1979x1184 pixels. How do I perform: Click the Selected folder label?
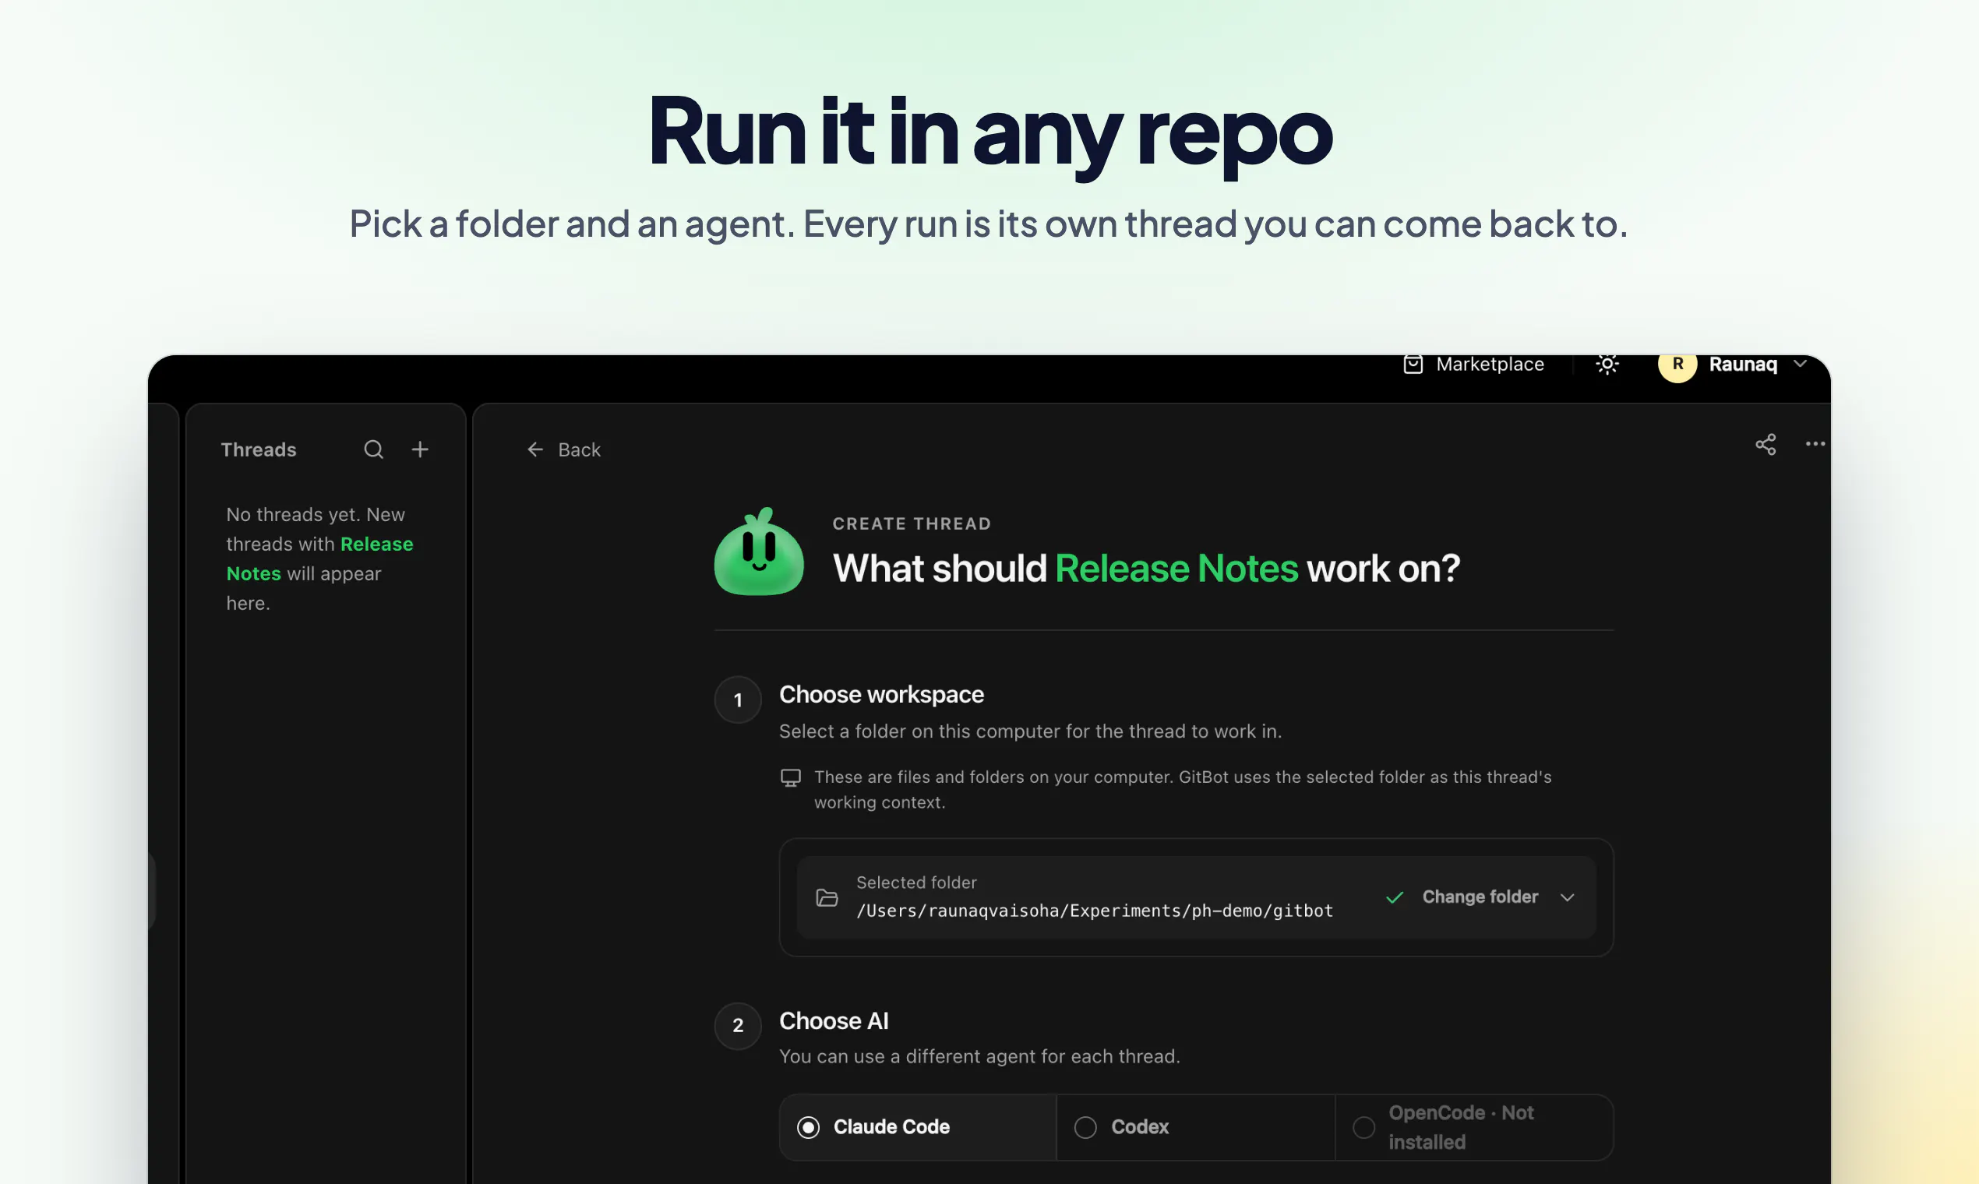click(917, 883)
